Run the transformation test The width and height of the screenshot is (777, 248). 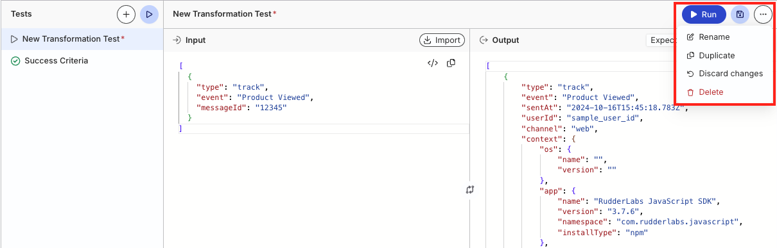tap(704, 14)
